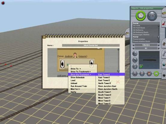
Task: Click the Name field West Portal Out
Action: click(91, 45)
